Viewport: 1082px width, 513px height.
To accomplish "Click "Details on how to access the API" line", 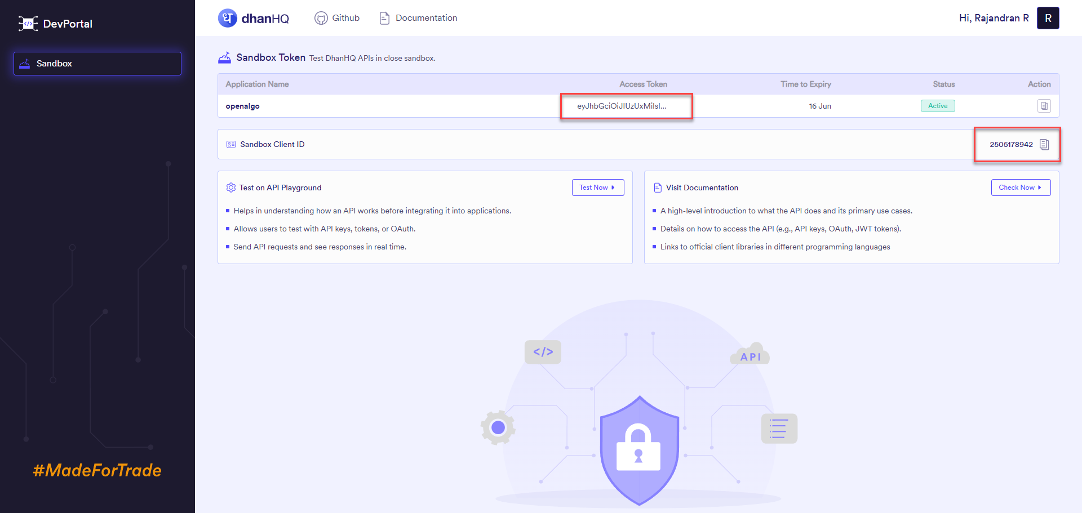I will (781, 229).
